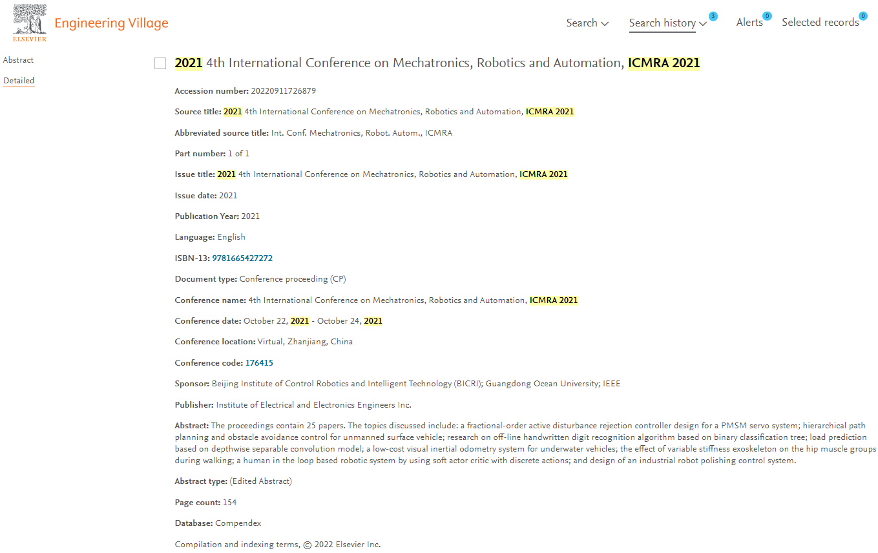The height and width of the screenshot is (553, 878).
Task: Click publisher Institute of Electrical and Electronics Engineers
Action: [x=314, y=405]
